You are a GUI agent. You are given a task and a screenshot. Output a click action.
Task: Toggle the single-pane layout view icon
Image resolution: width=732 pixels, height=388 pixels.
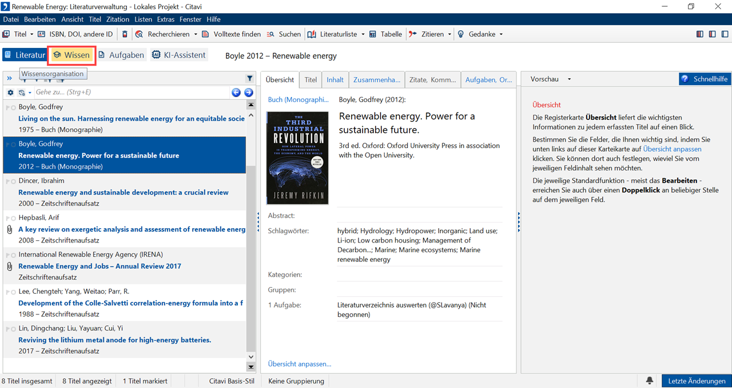click(x=724, y=34)
